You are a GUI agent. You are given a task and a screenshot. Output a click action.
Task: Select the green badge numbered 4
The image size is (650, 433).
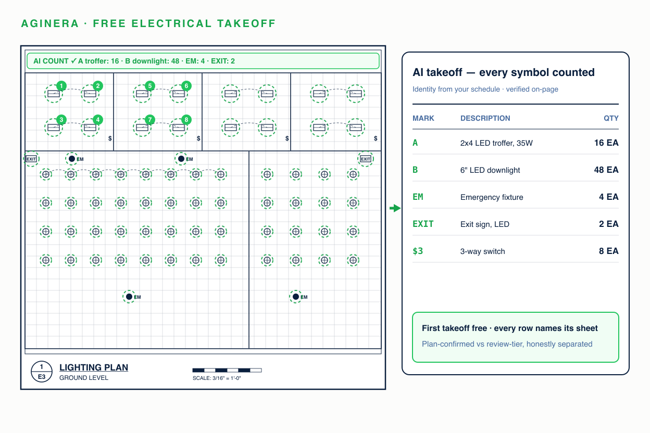click(98, 120)
